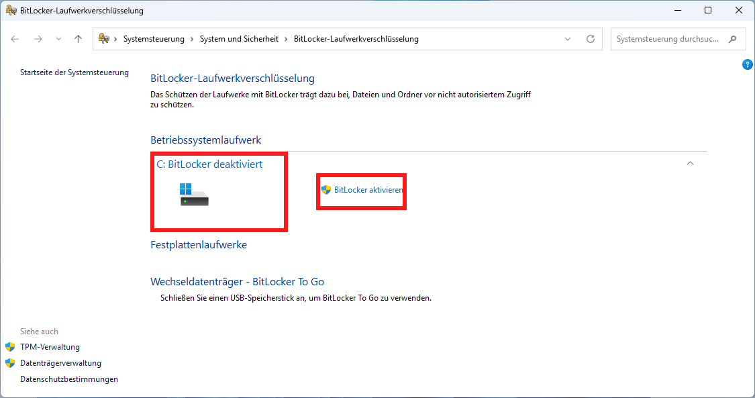Image resolution: width=755 pixels, height=398 pixels.
Task: Click the BitLocker-Laufwerkverschlüsselung page title
Action: coord(233,79)
